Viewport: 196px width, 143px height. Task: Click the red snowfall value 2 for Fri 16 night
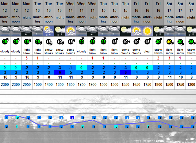click(x=158, y=58)
